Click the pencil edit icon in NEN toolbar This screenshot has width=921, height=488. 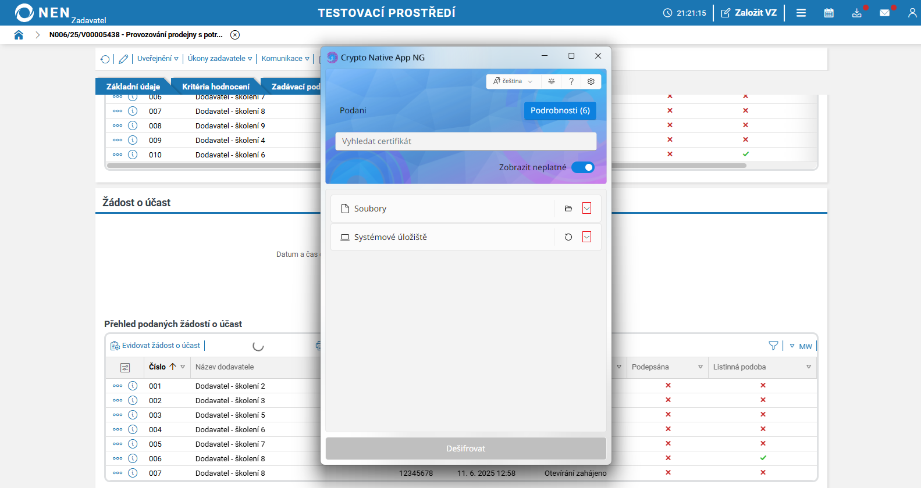point(123,59)
